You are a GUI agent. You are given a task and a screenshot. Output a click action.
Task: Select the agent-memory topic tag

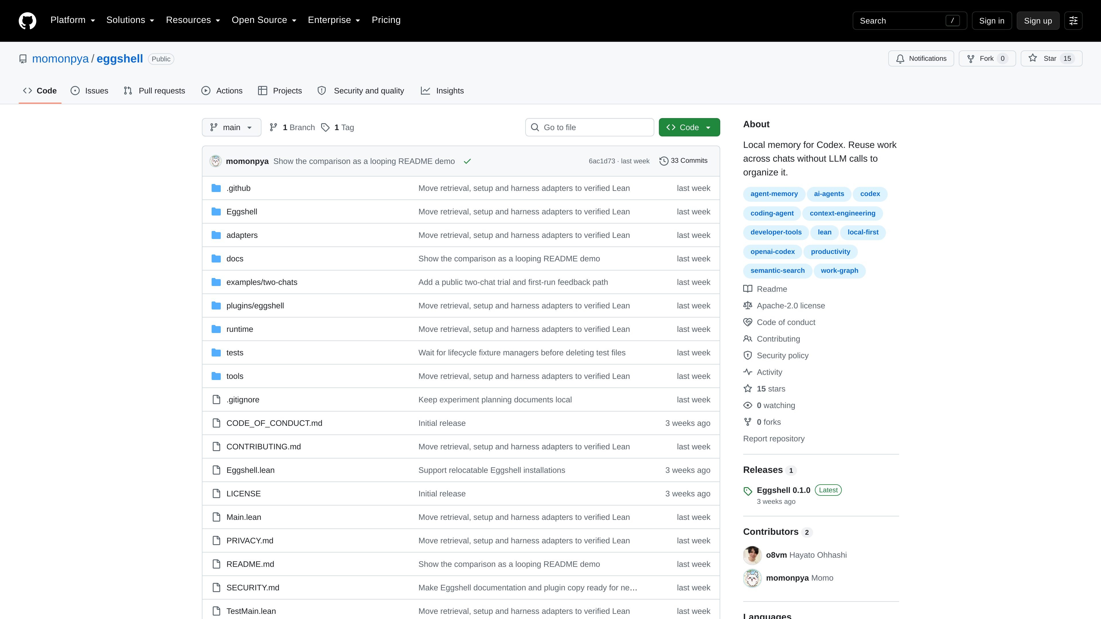pyautogui.click(x=774, y=194)
